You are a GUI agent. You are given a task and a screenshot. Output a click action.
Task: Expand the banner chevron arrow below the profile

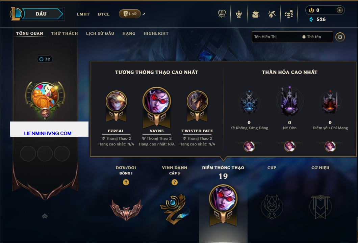click(45, 216)
